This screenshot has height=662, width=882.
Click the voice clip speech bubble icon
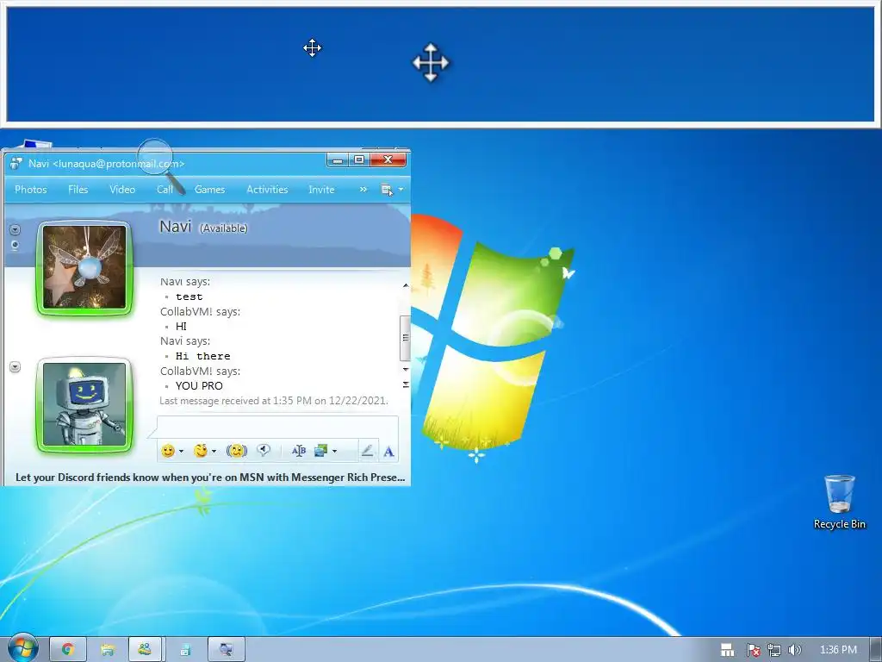pyautogui.click(x=263, y=450)
